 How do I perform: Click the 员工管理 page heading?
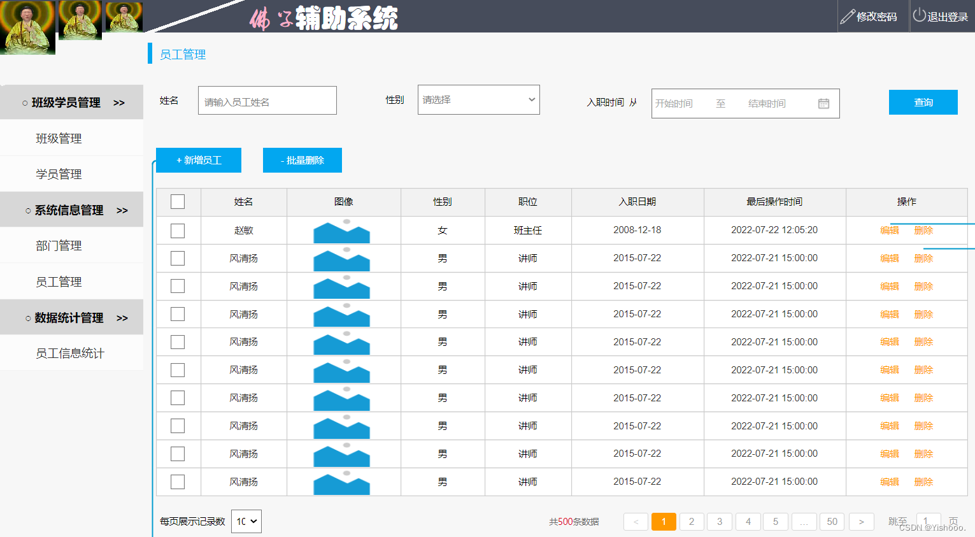point(183,54)
